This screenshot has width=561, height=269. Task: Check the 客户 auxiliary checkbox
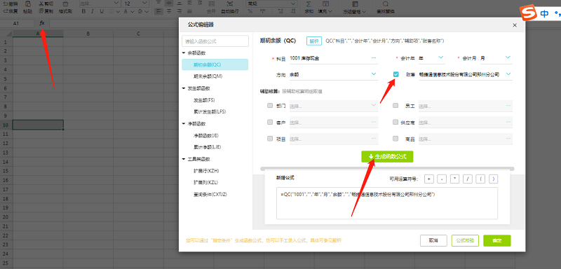[270, 122]
